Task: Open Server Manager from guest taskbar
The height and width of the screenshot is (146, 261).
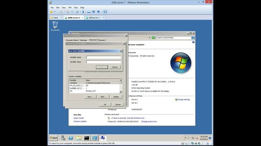Action: click(63, 138)
